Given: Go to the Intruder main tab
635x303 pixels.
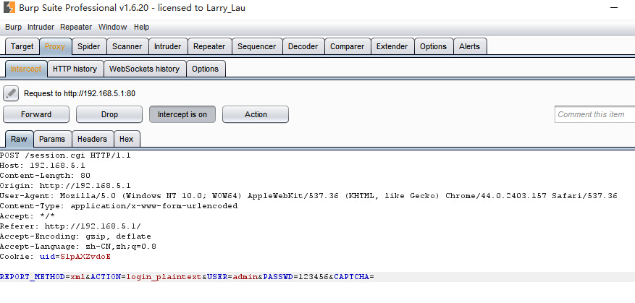Looking at the screenshot, I should pos(168,46).
